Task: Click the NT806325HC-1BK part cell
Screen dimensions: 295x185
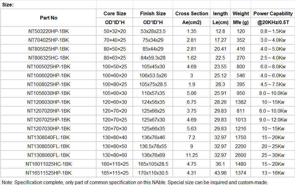Action: pos(49,58)
